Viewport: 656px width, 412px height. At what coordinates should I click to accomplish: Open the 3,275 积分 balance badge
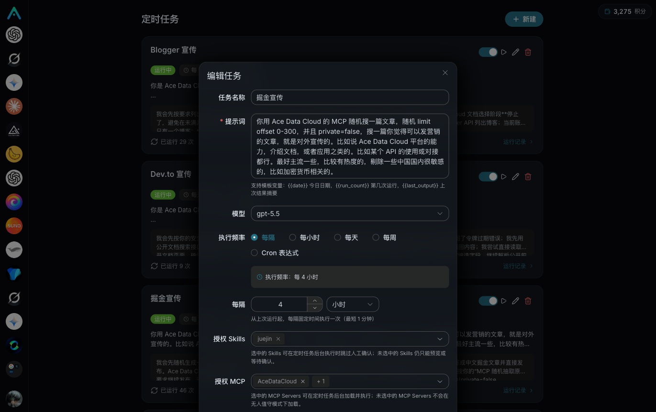625,11
